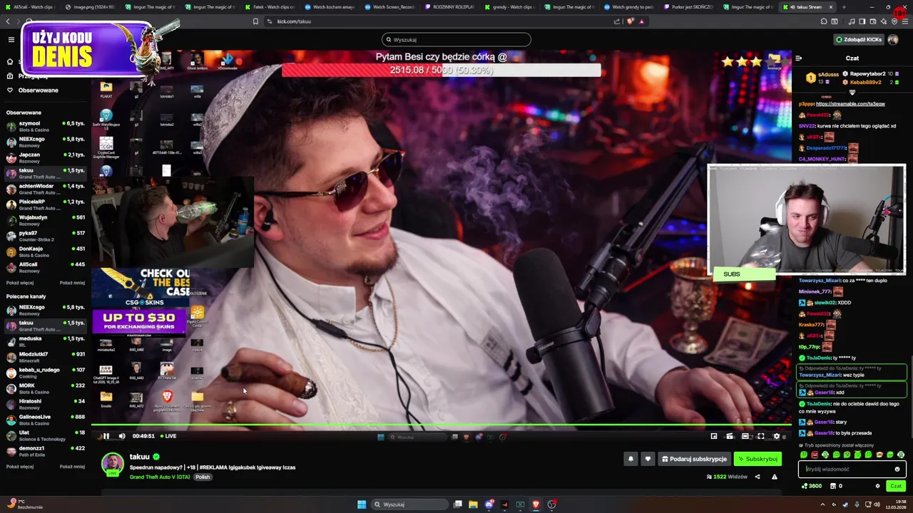913x513 pixels.
Task: Bookmark page icon in address bar
Action: point(255,21)
